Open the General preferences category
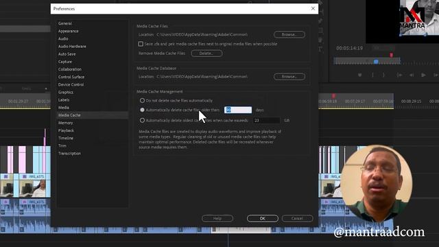Viewport: 439px width, 247px height. (x=65, y=23)
